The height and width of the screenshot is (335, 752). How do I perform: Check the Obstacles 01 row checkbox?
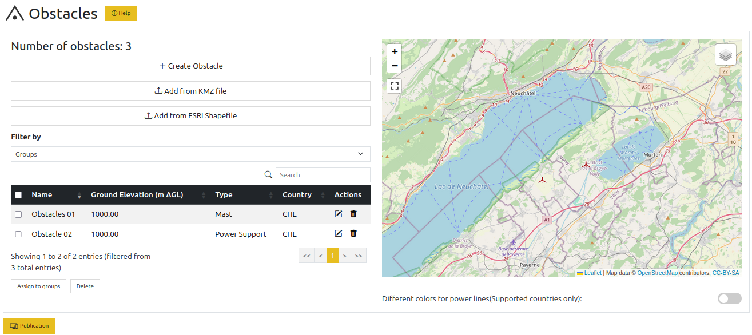pos(18,214)
